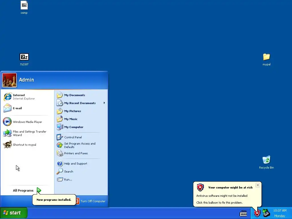Select the Recycle Bin icon
Screen dimensions: 292x219
click(x=267, y=162)
